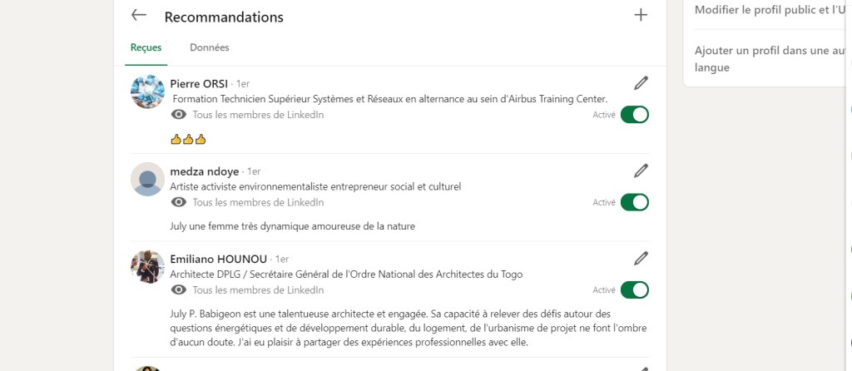Click the back arrow beside Recommandations
The width and height of the screenshot is (852, 371).
(139, 16)
